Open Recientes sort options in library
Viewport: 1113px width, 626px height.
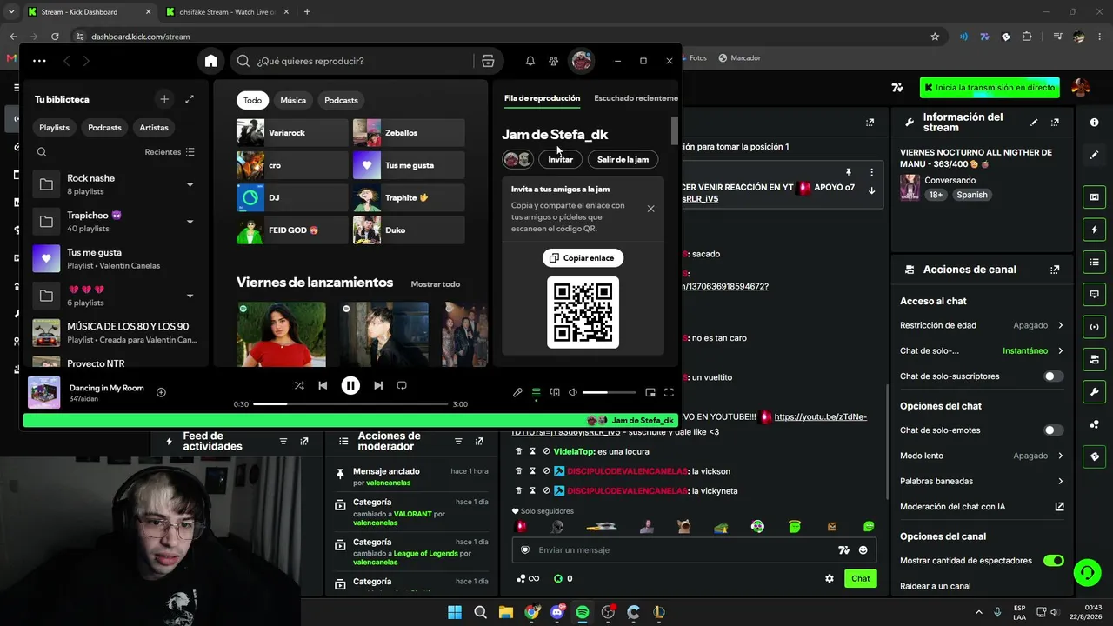point(170,152)
